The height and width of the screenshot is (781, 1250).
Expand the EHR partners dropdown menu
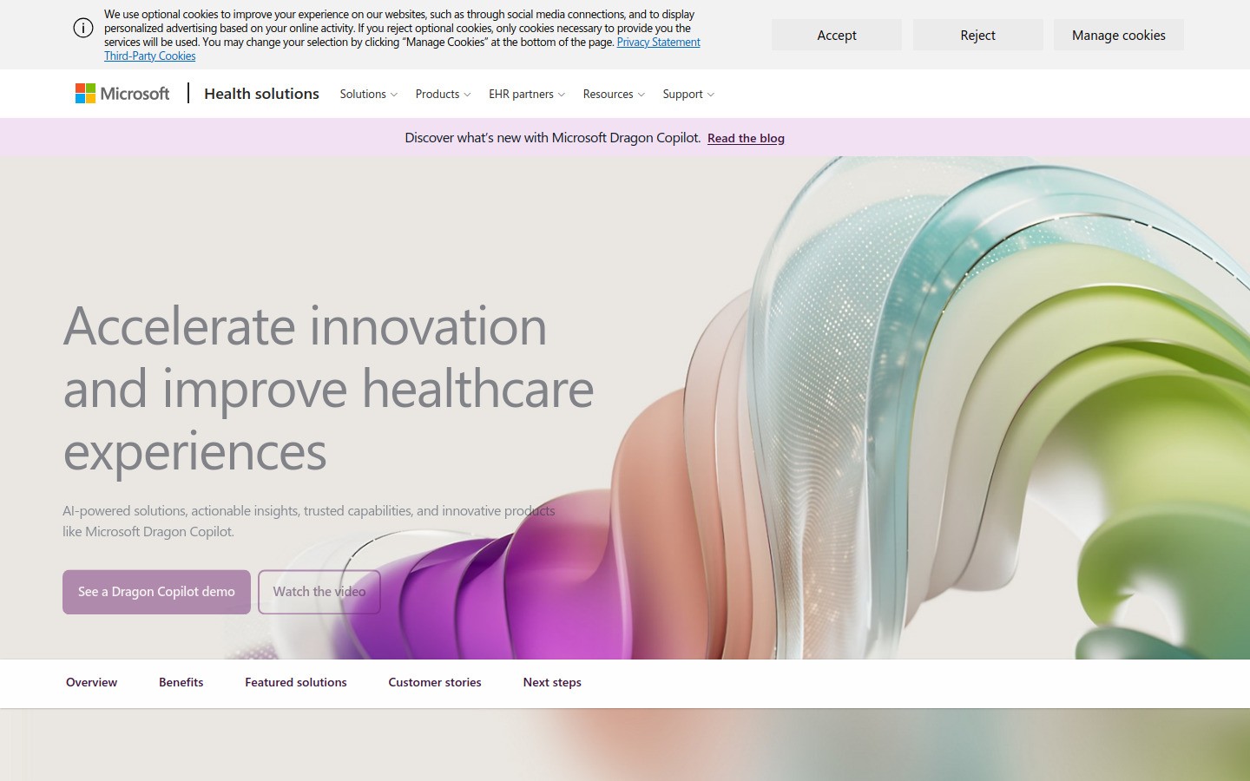(x=527, y=94)
